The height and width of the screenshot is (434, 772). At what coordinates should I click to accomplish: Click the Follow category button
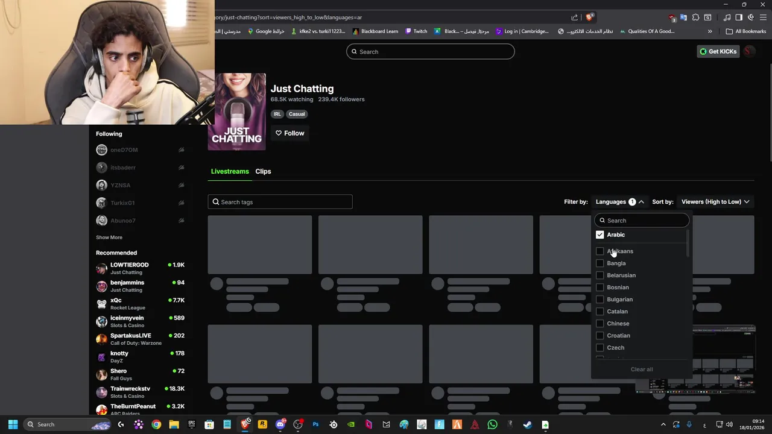[x=290, y=133]
